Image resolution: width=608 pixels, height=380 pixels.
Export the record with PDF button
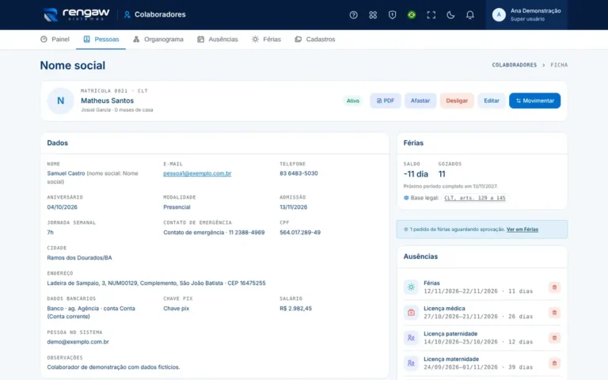(385, 101)
